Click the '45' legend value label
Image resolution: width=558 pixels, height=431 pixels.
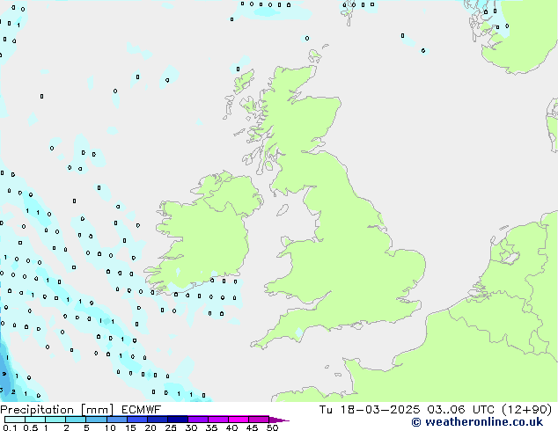tap(252, 427)
